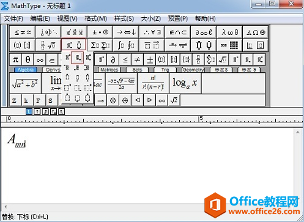Open the matrix templates palette
This screenshot has height=222, width=304.
229,45
